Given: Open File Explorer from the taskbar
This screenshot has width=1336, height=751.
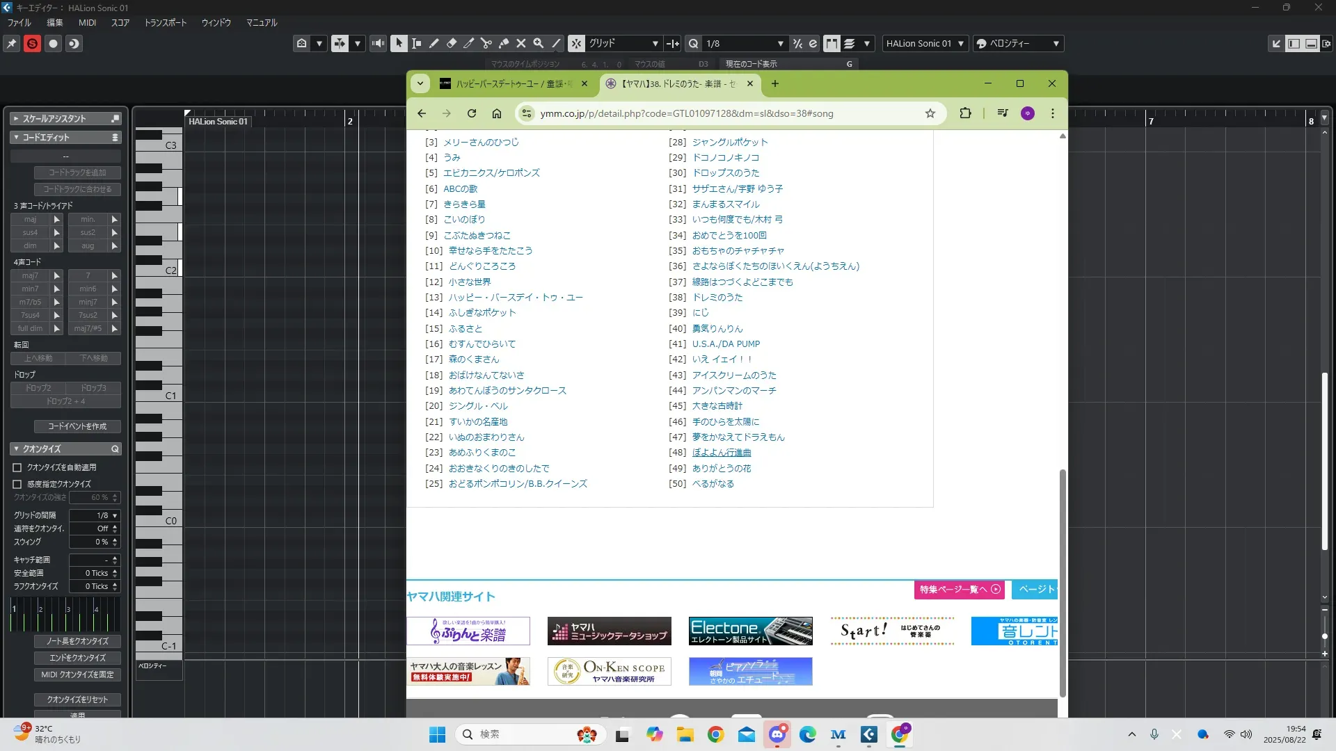Looking at the screenshot, I should (685, 734).
